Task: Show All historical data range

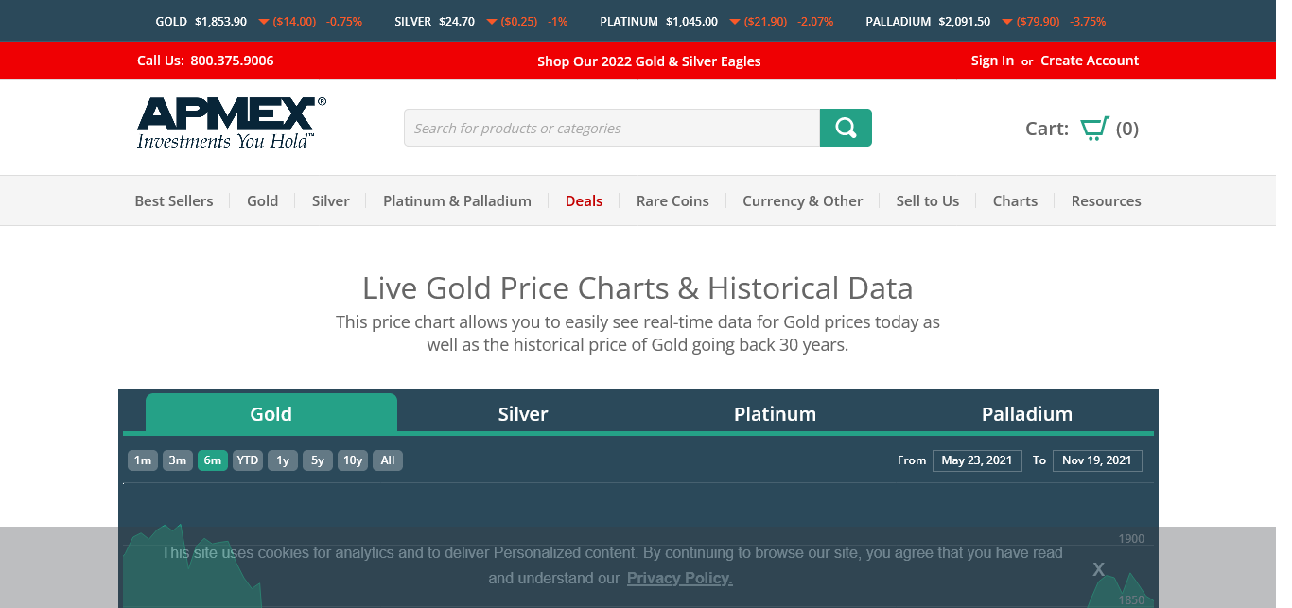Action: (388, 460)
